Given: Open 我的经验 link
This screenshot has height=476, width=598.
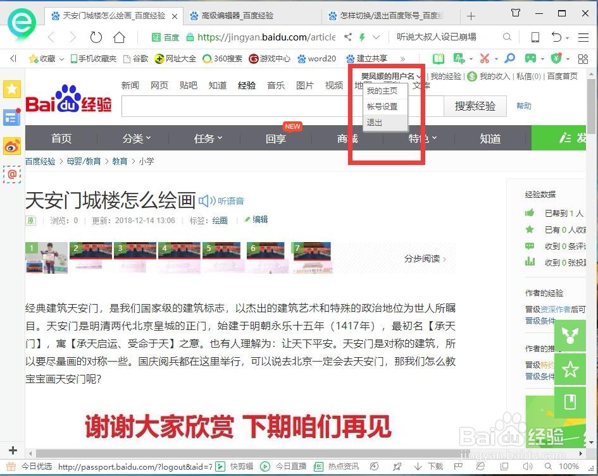Looking at the screenshot, I should tap(446, 76).
